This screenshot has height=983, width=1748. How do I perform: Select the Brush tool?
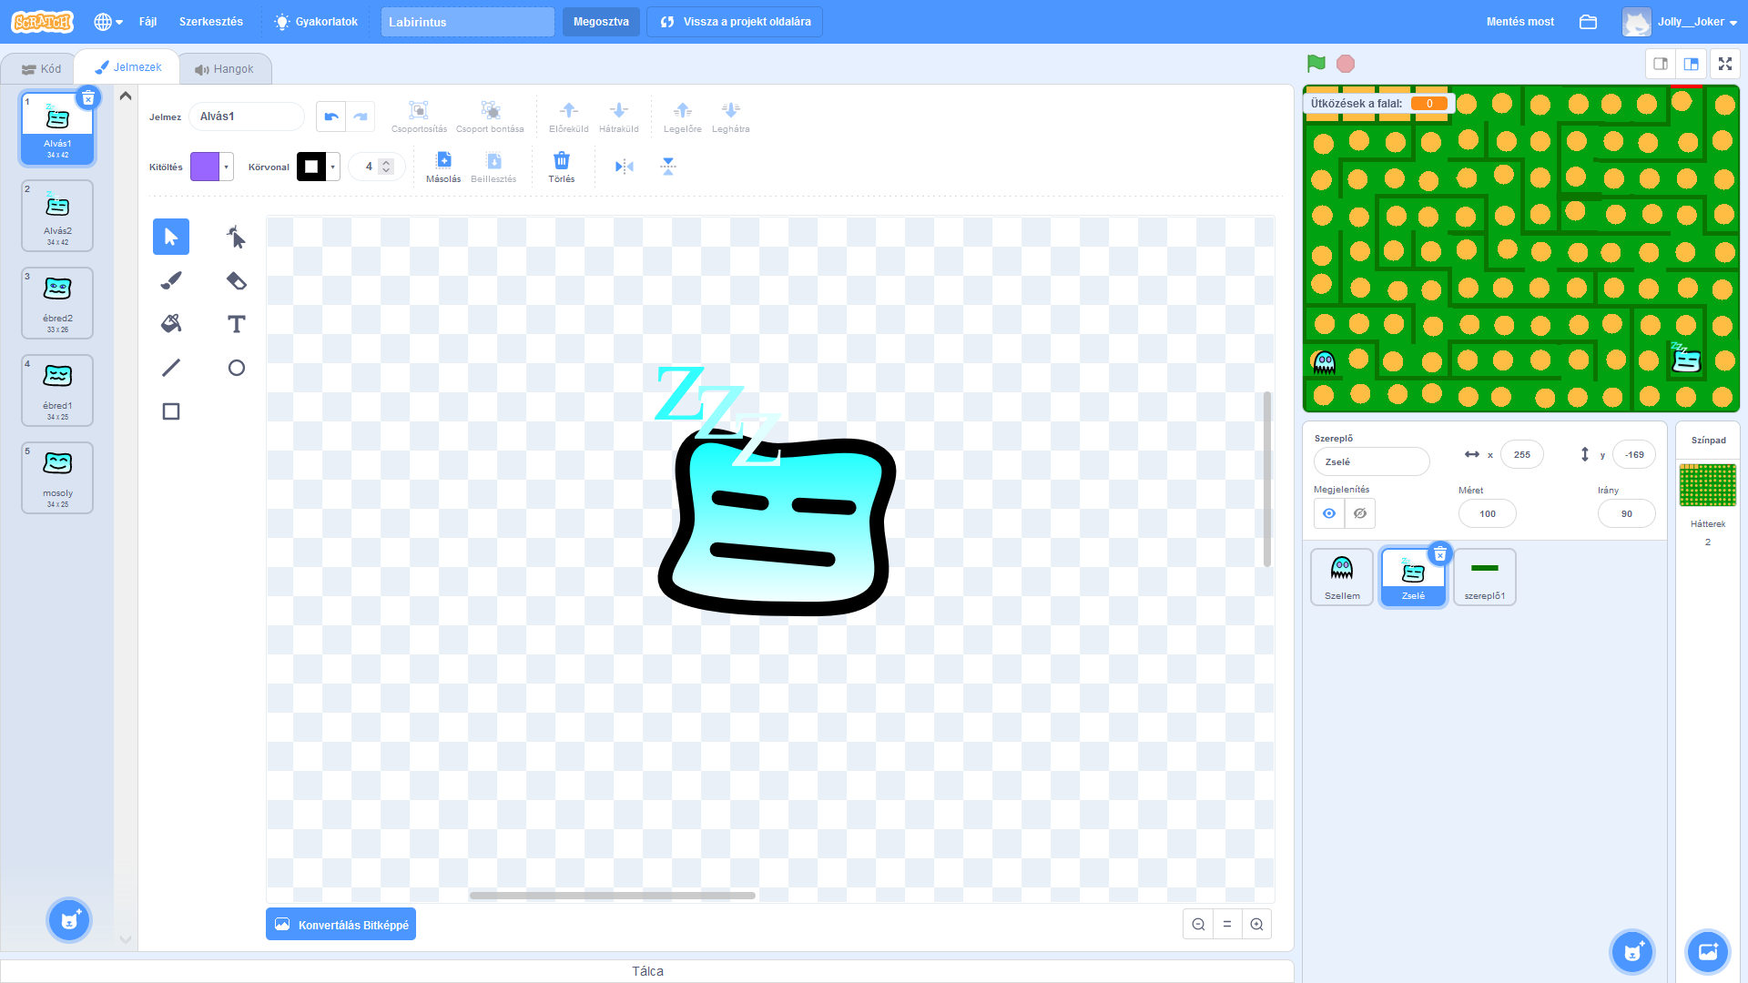tap(171, 280)
